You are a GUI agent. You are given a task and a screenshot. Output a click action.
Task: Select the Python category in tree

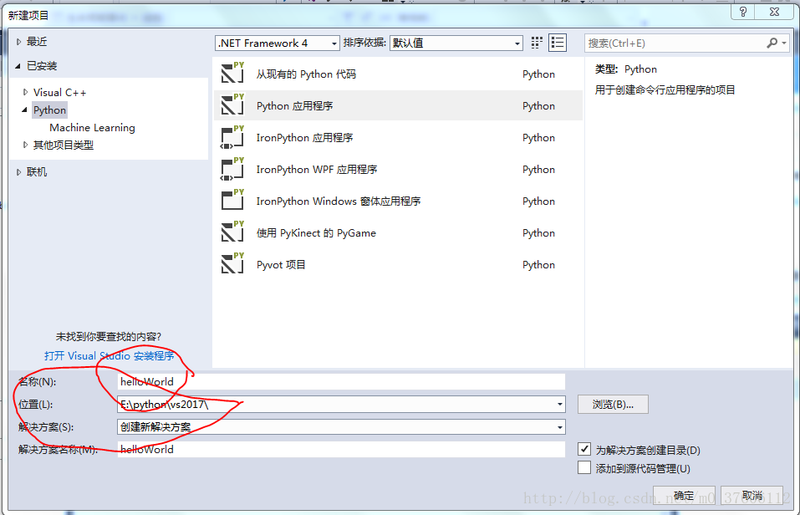tap(49, 110)
